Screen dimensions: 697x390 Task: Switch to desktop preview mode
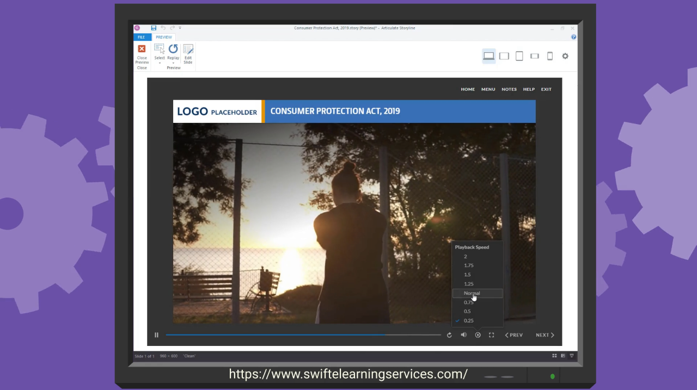489,56
